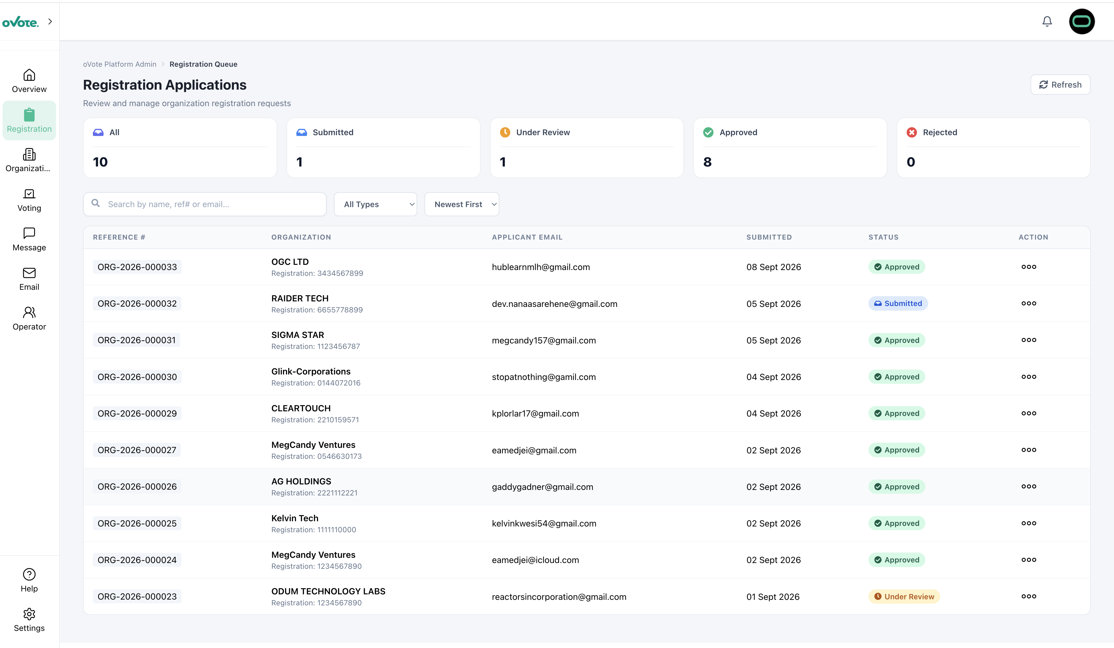Click the Refresh button
This screenshot has height=648, width=1114.
point(1060,84)
